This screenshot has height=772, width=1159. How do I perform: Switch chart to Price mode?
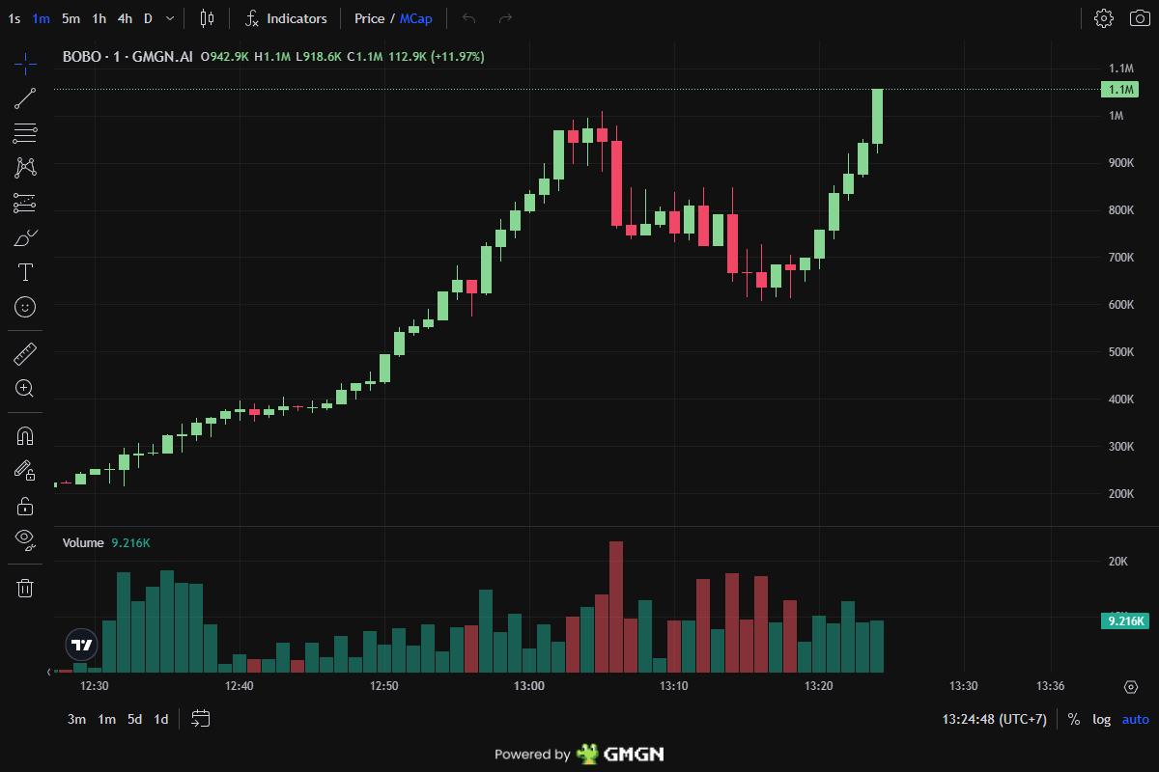pyautogui.click(x=369, y=18)
